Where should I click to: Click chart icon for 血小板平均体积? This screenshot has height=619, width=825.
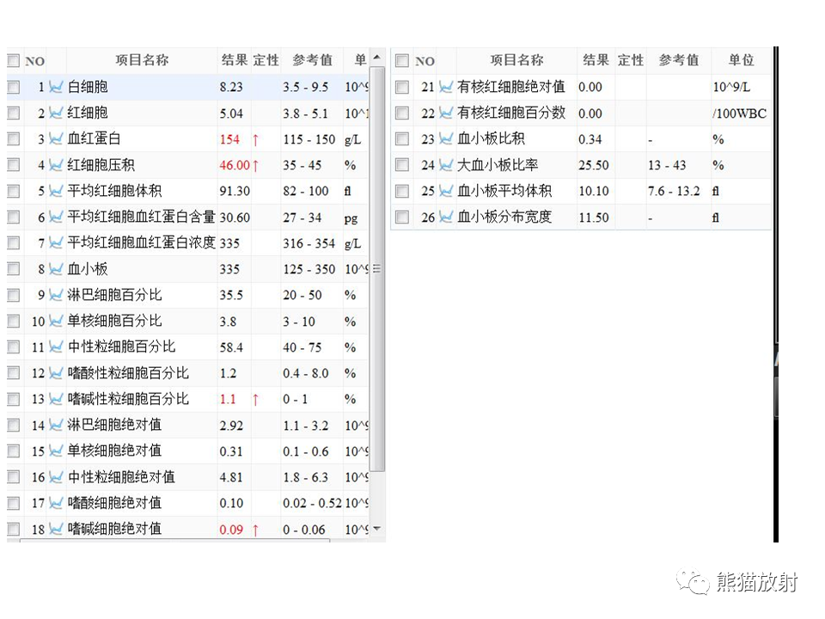[446, 191]
